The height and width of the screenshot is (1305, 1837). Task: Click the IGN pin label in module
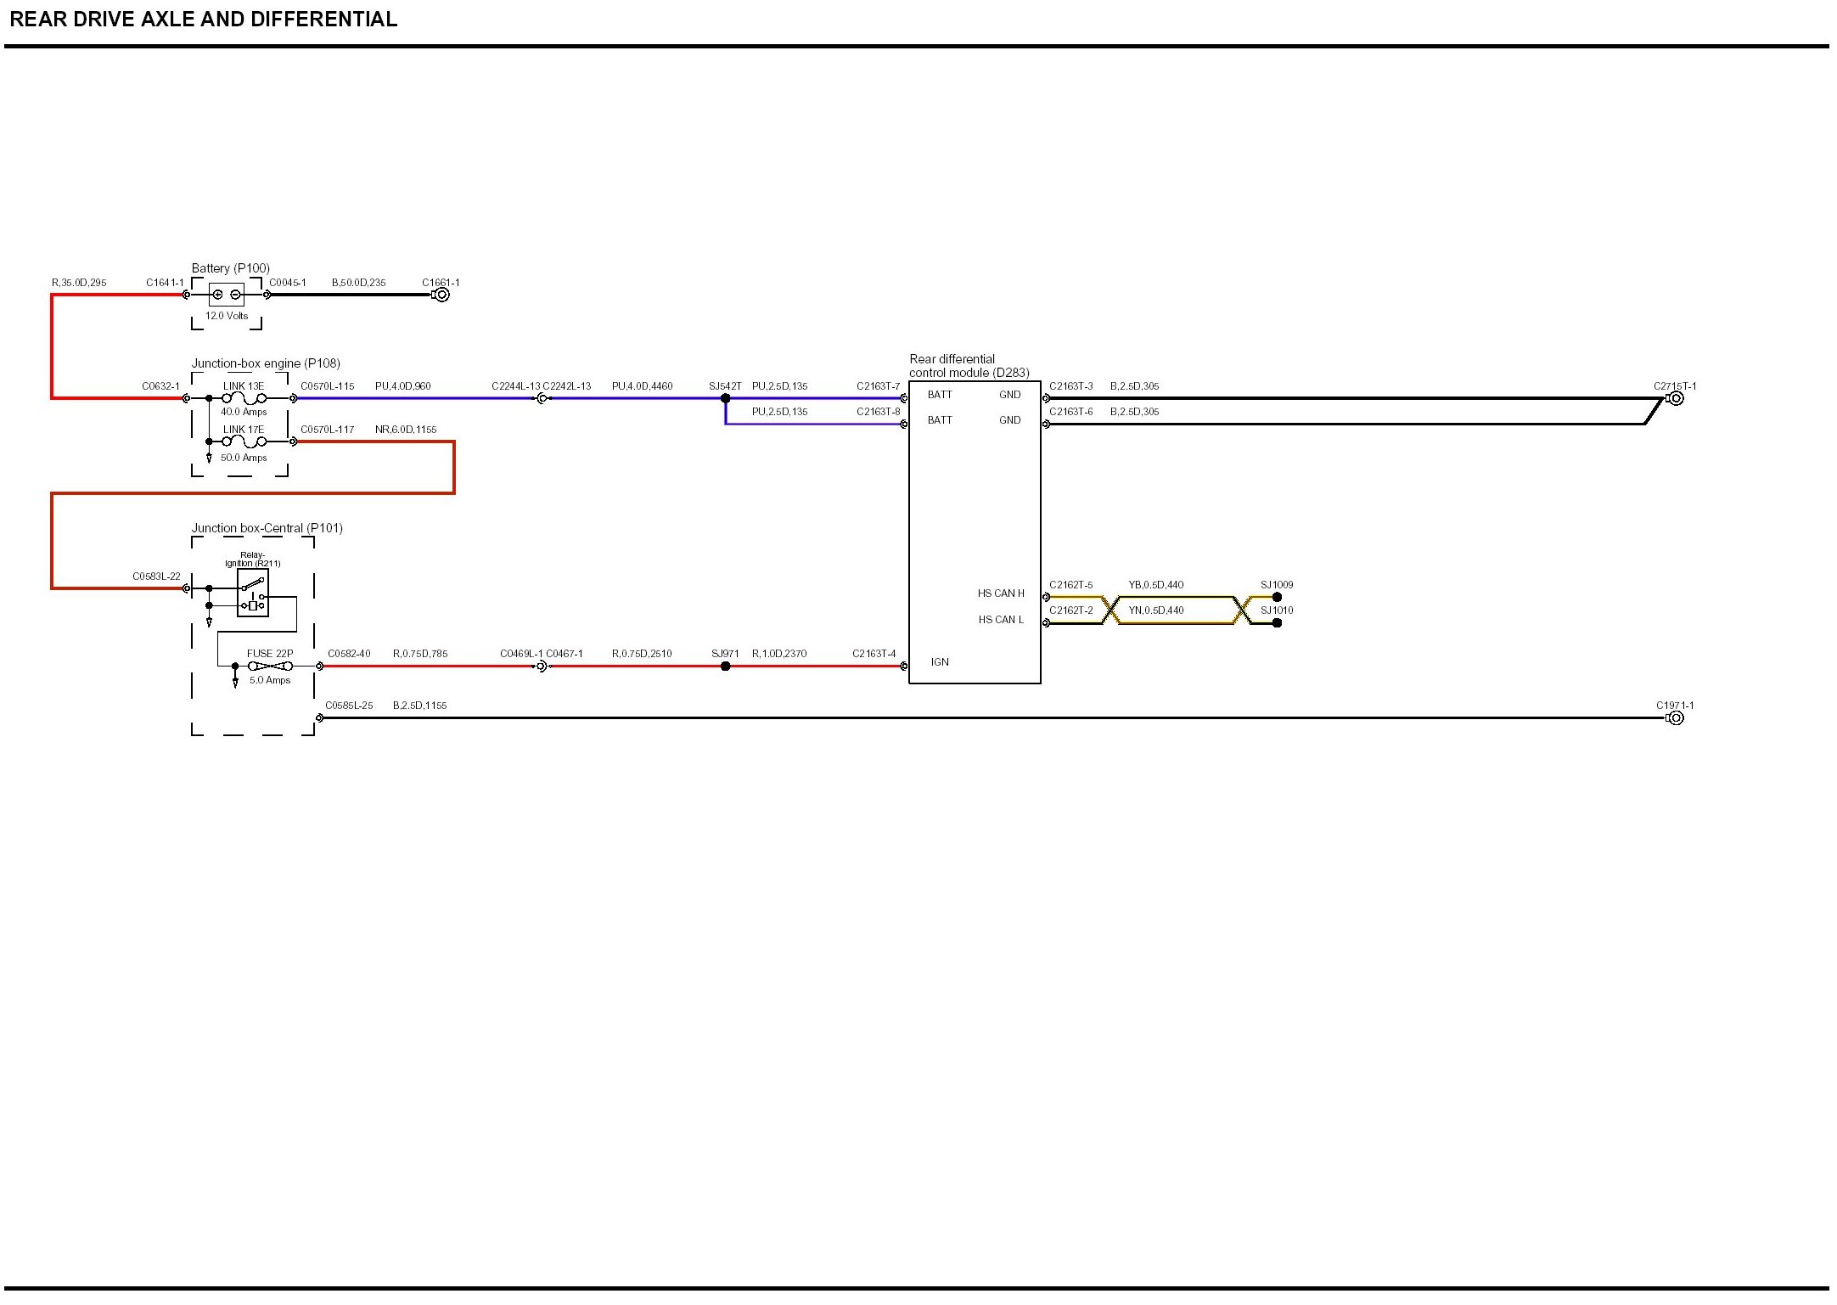pyautogui.click(x=940, y=662)
